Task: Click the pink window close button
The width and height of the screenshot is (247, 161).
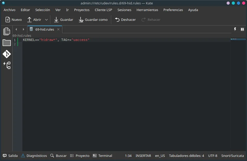Action: [x=244, y=3]
